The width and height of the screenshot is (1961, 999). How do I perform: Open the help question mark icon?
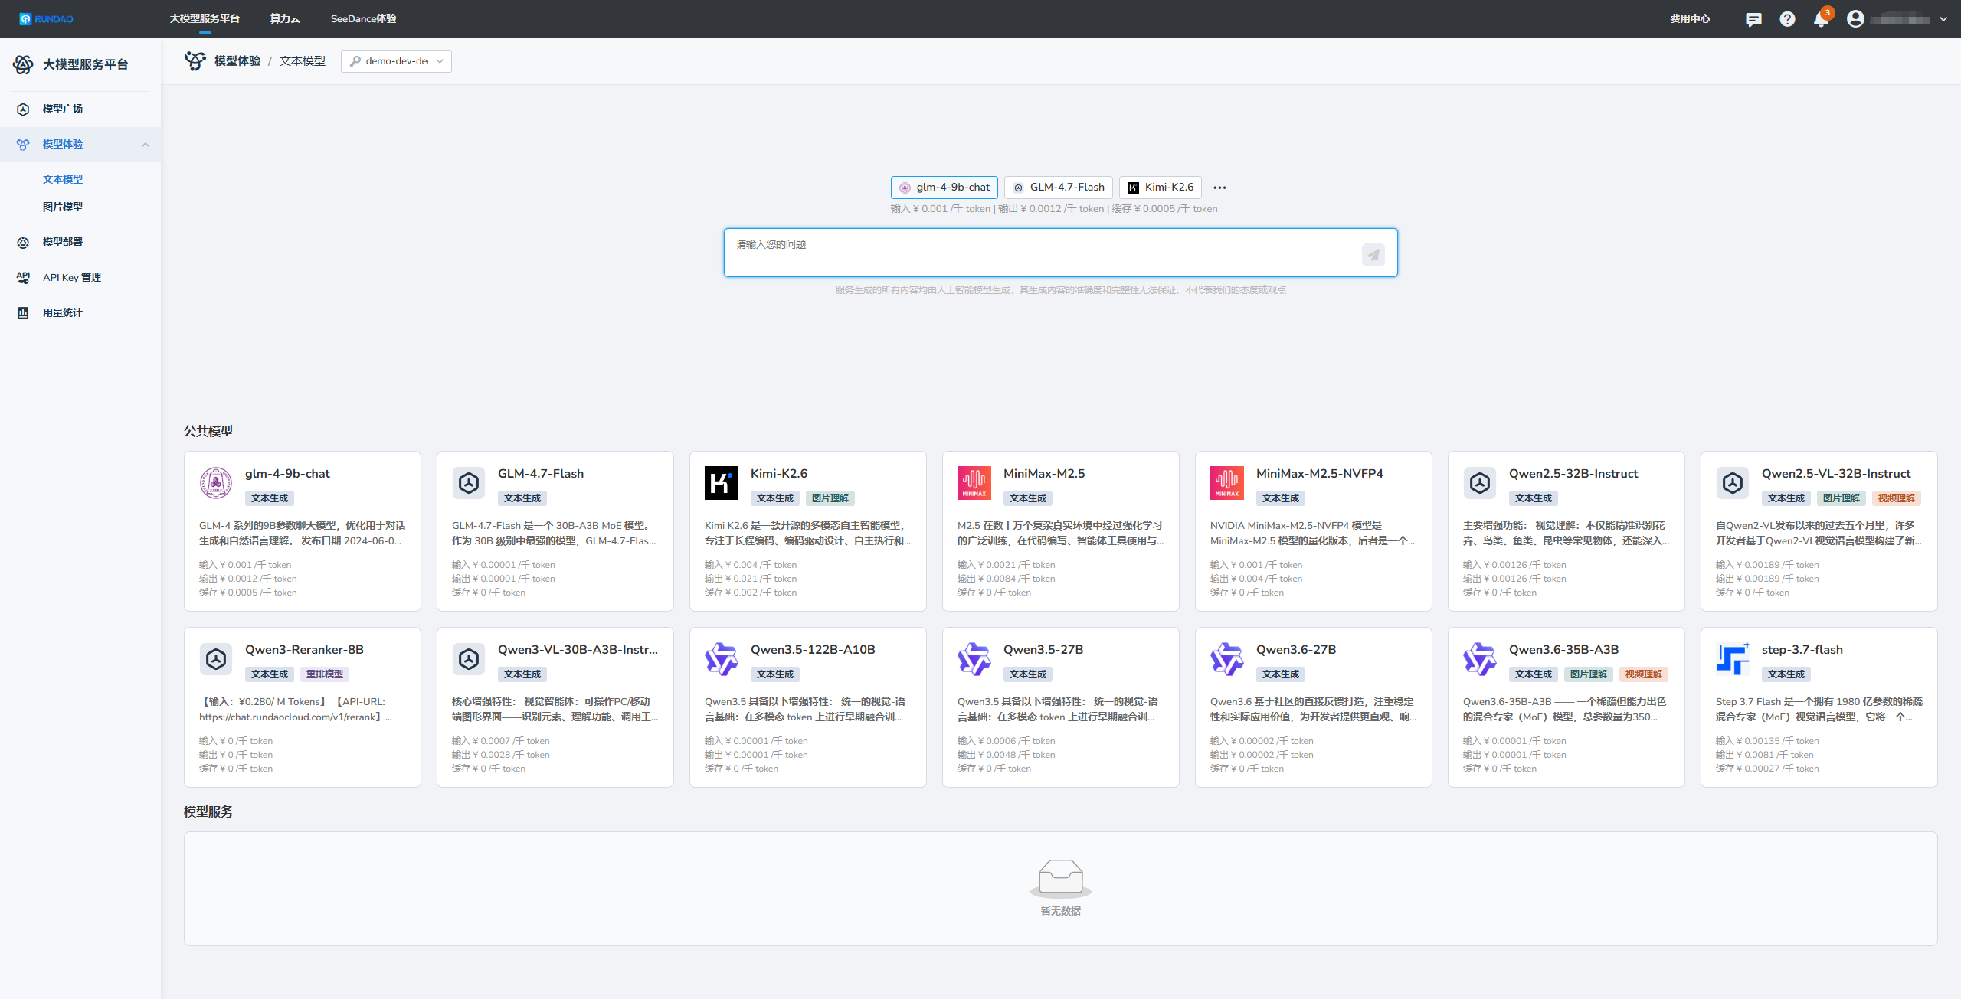[1787, 19]
